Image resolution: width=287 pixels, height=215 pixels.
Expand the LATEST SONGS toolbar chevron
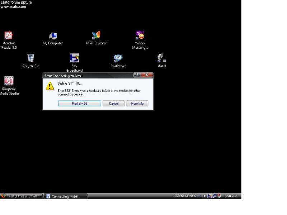pos(199,196)
